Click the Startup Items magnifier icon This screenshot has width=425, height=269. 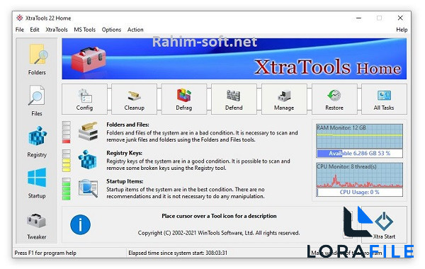88,188
